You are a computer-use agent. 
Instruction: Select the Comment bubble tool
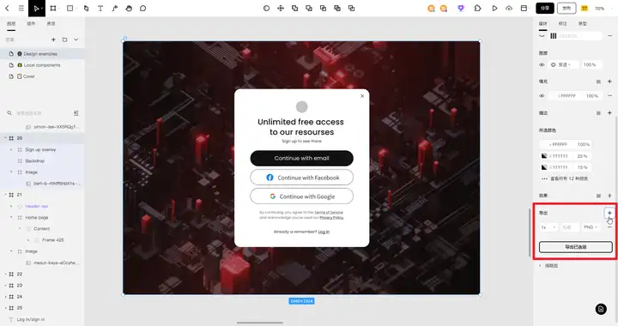click(x=143, y=9)
